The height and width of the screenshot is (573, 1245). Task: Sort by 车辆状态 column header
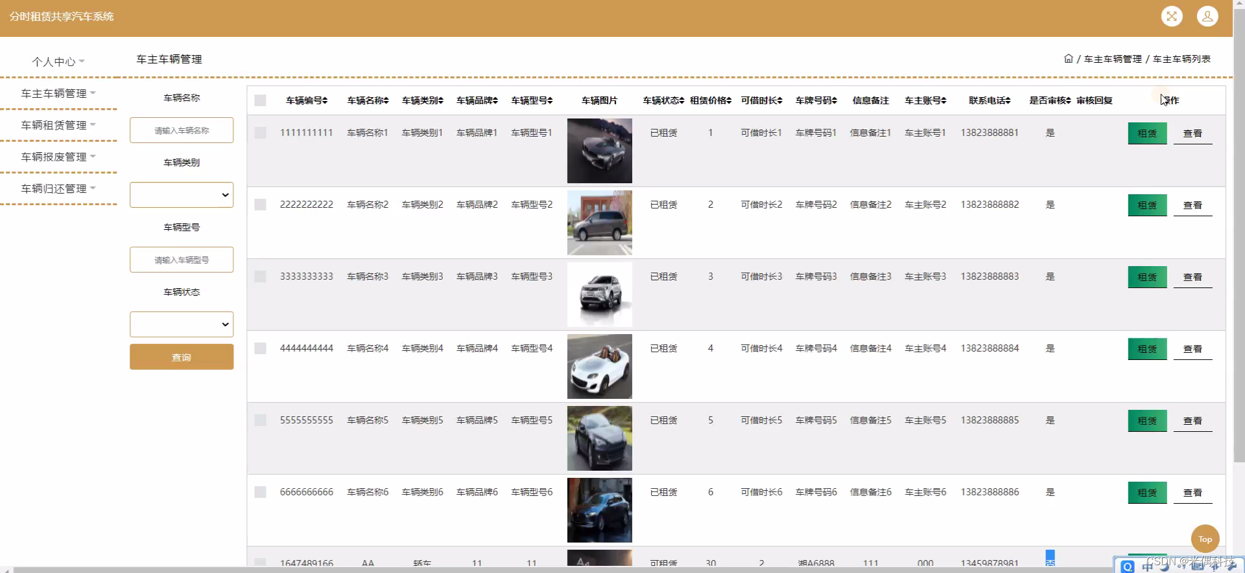coord(663,100)
